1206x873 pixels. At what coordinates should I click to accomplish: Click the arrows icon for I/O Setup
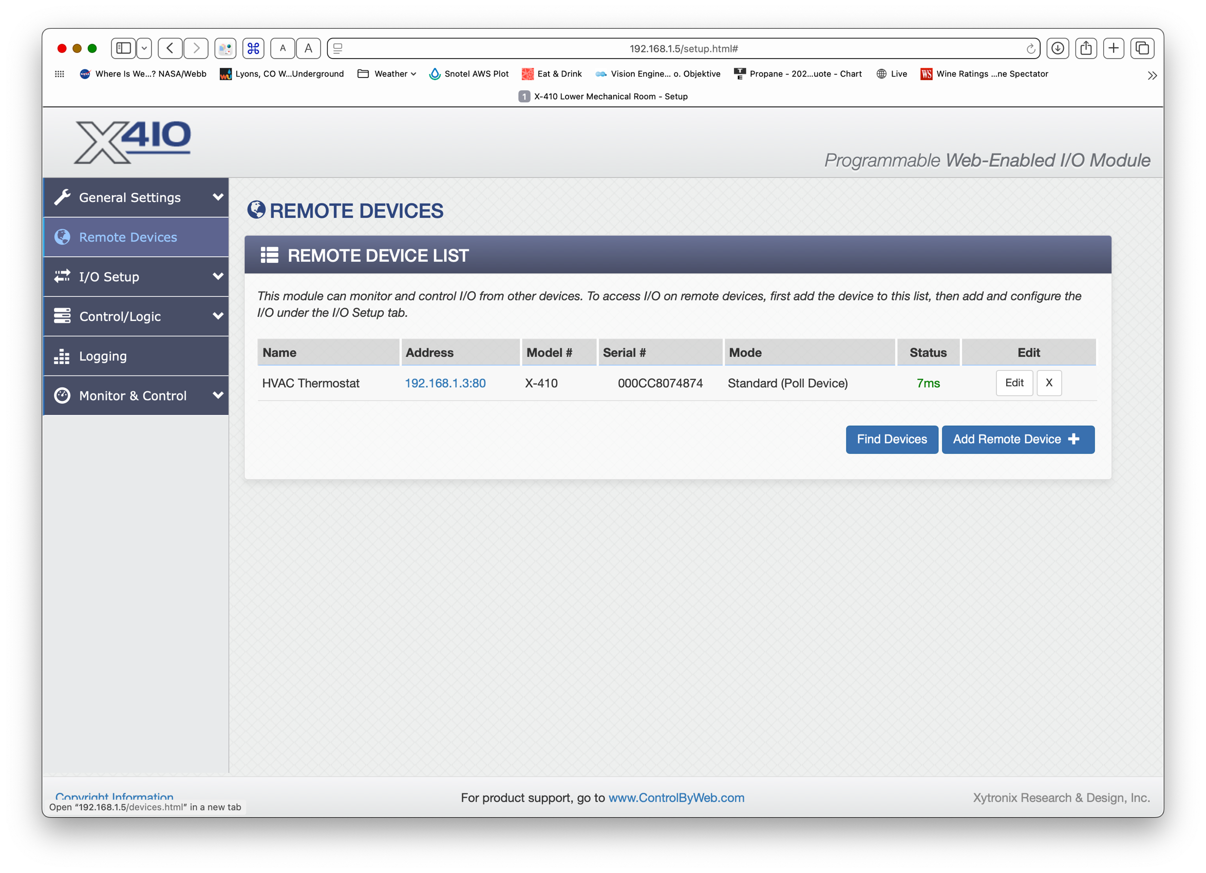[62, 276]
